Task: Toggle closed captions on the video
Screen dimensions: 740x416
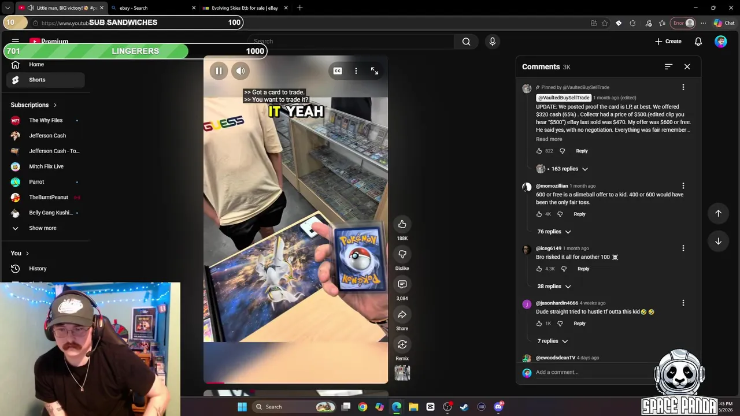Action: point(338,71)
